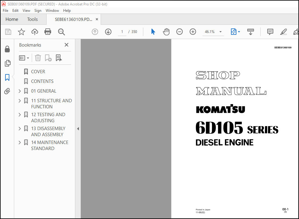Click the 'SEBE61360109' code on page
Image resolution: width=299 pixels, height=219 pixels.
(x=283, y=47)
